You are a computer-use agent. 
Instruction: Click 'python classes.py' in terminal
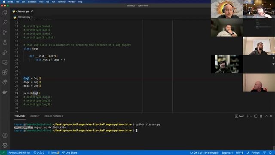[x=148, y=124]
